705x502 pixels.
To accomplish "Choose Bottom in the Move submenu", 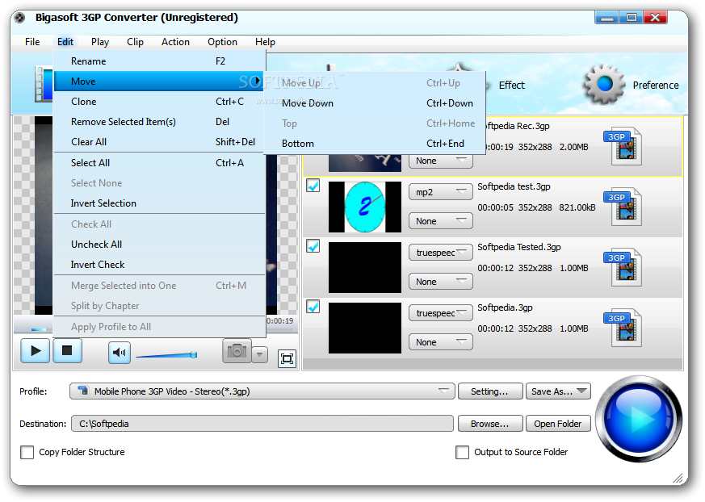I will tap(375, 144).
